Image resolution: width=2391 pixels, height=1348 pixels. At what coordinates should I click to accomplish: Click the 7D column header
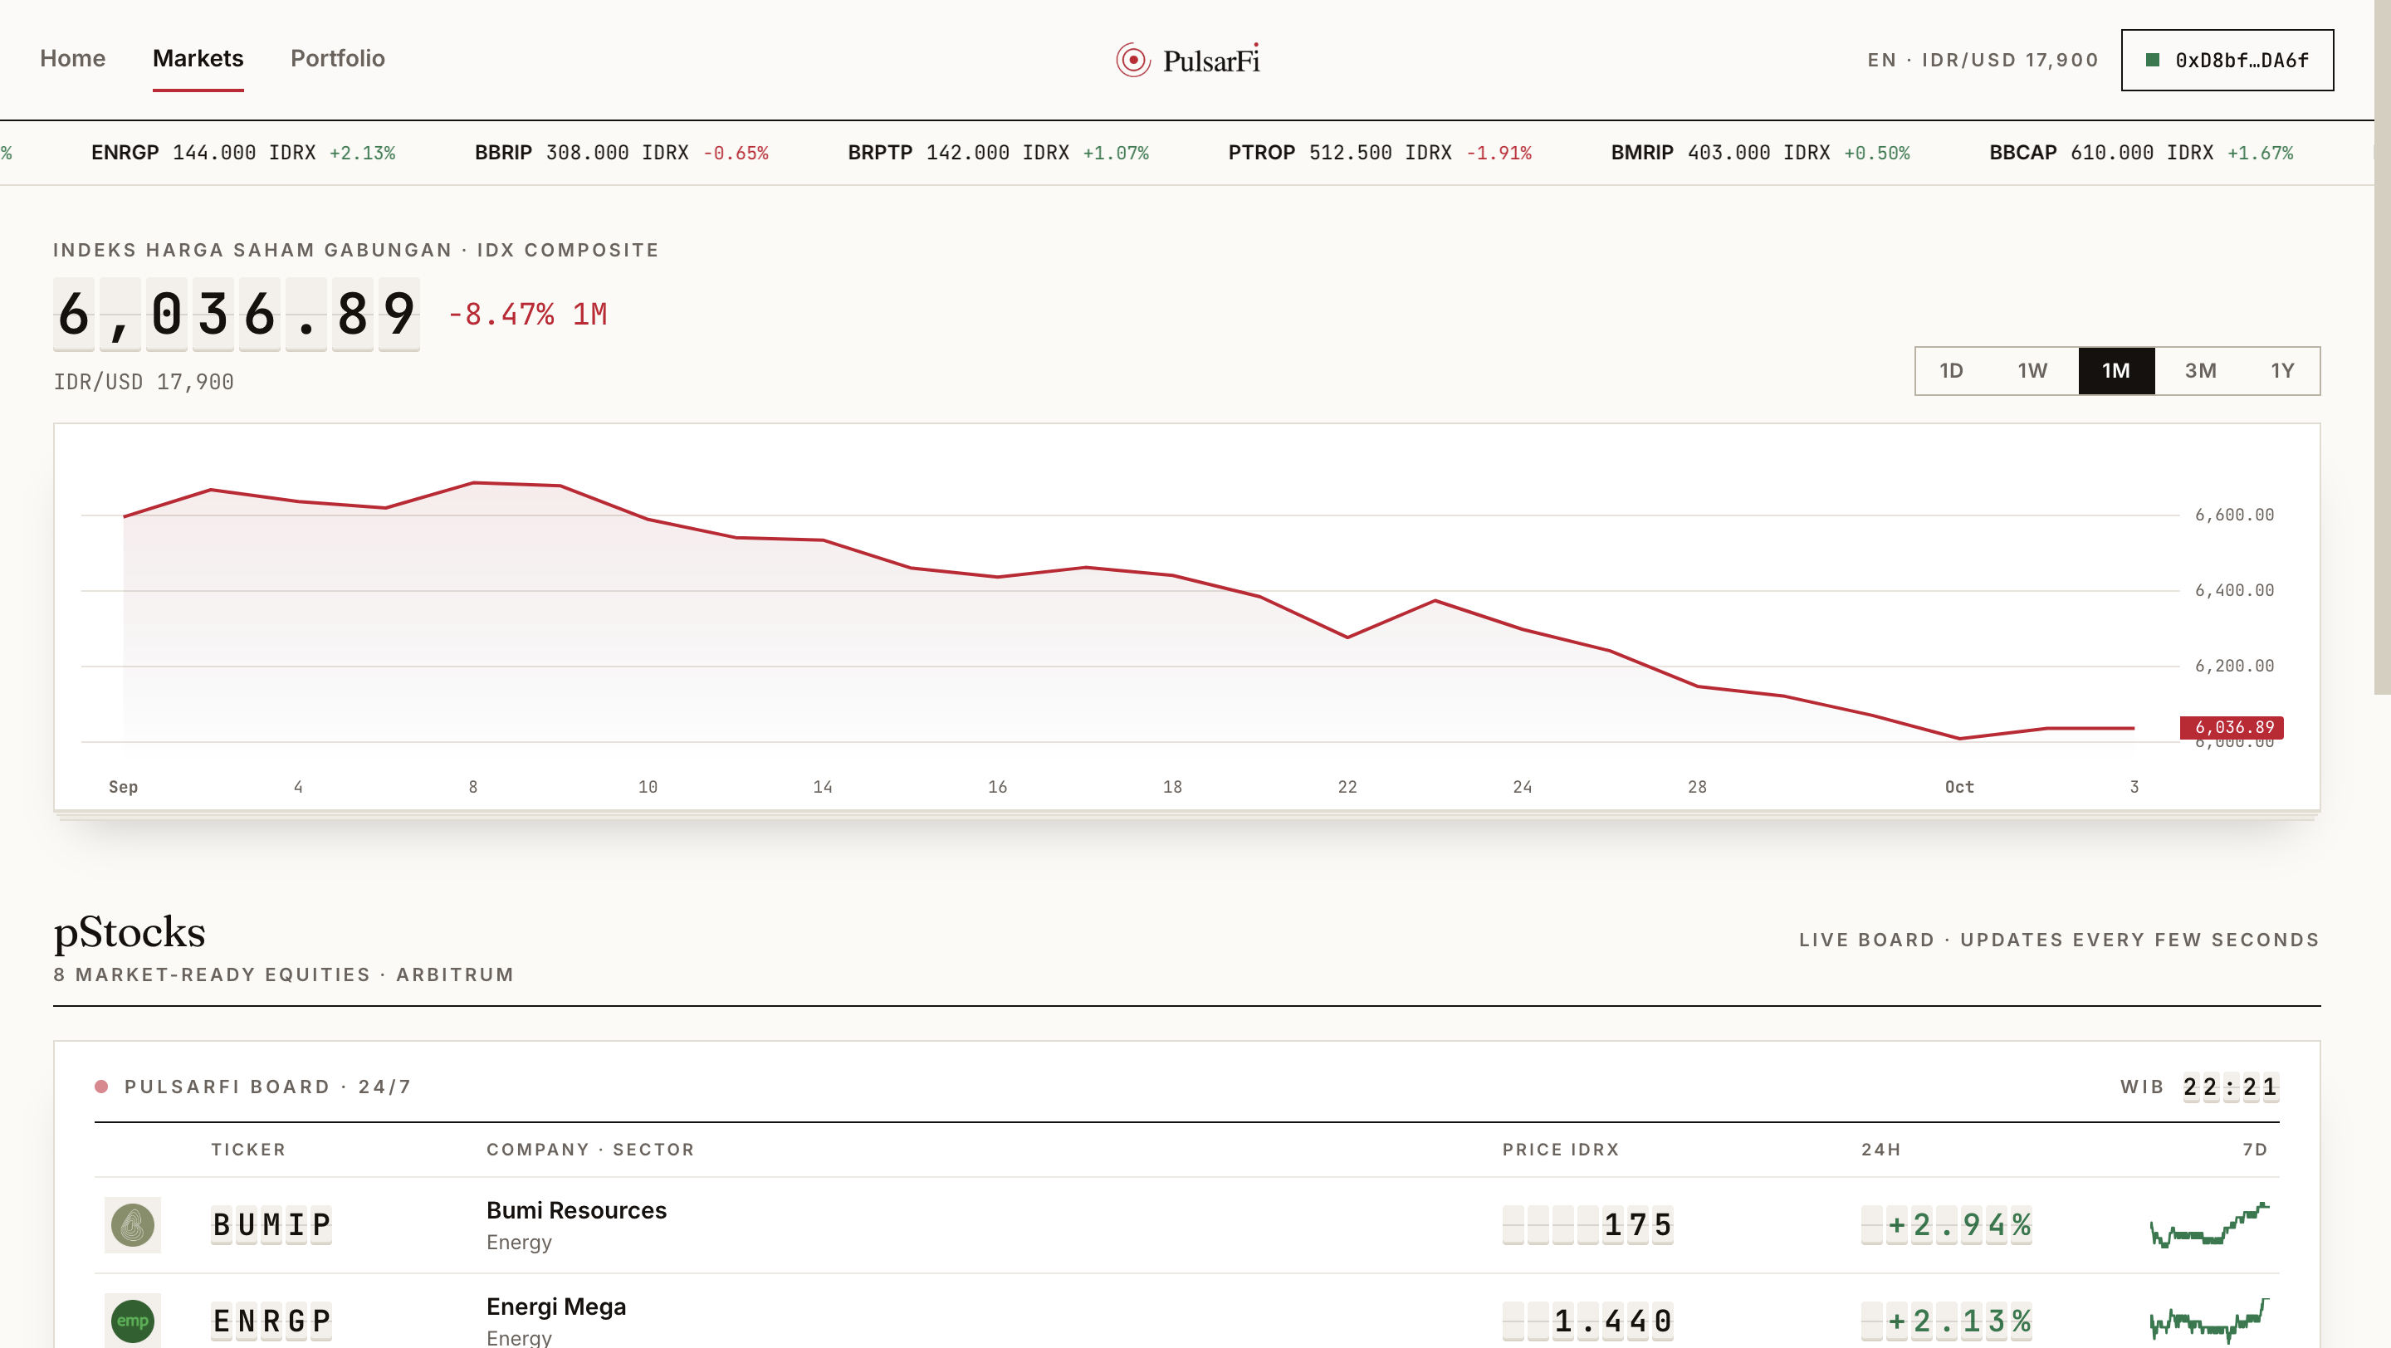click(2256, 1150)
